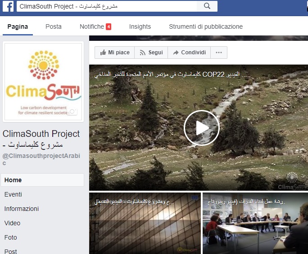Click the red notification badge showing 4
The image size is (308, 254).
point(109,26)
